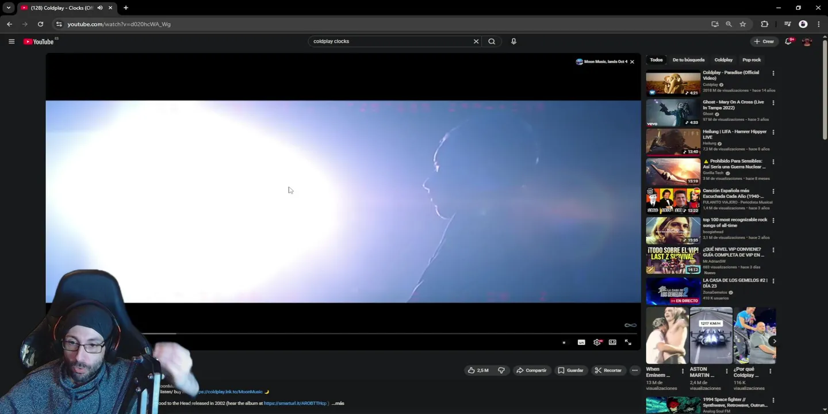The width and height of the screenshot is (828, 414).
Task: Open install/cast icon in address bar
Action: point(715,24)
